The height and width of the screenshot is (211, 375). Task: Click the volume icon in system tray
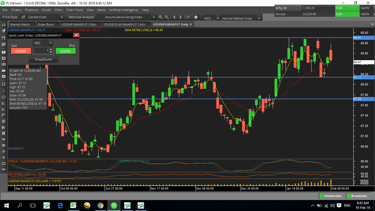pos(332,206)
